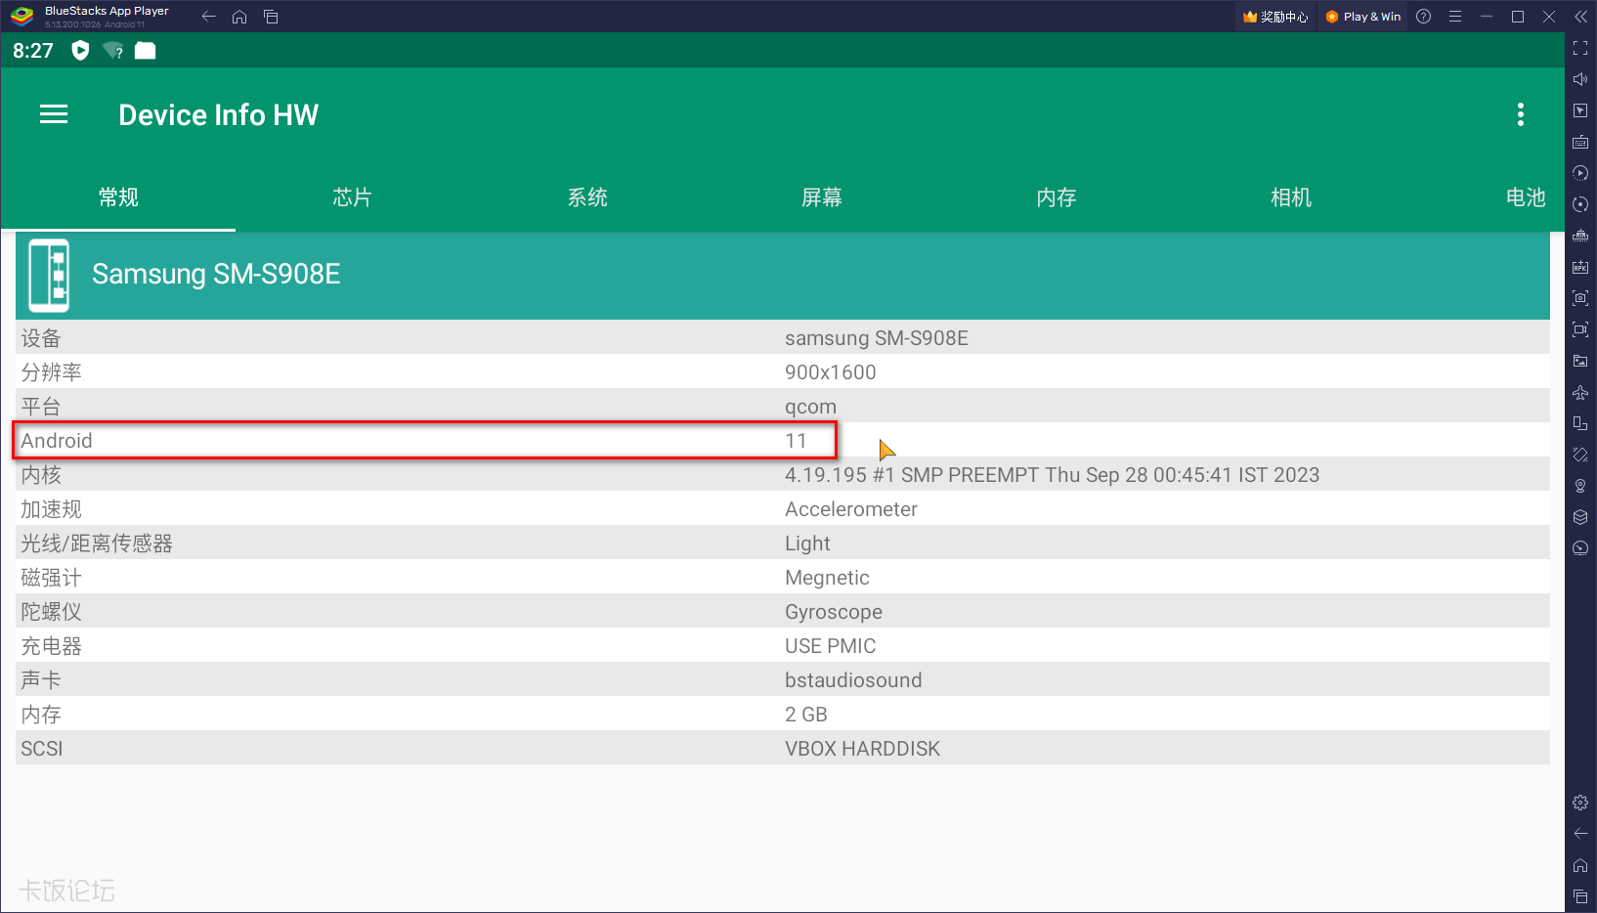Click the cursor lock icon in sidebar
Screen dimensions: 1597x913
pos(1580,110)
